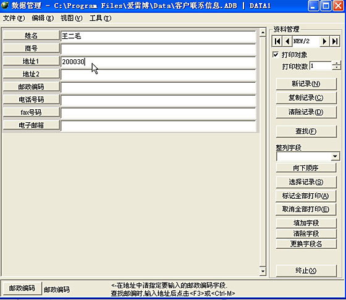This screenshot has width=346, height=300.
Task: Open the 文件(F) menu
Action: (x=14, y=18)
